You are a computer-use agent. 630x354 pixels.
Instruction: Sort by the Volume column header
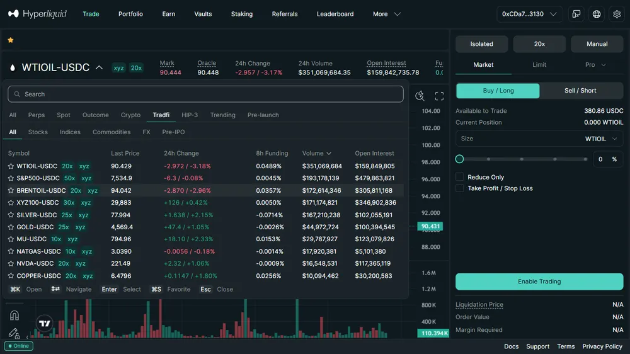[x=317, y=153]
